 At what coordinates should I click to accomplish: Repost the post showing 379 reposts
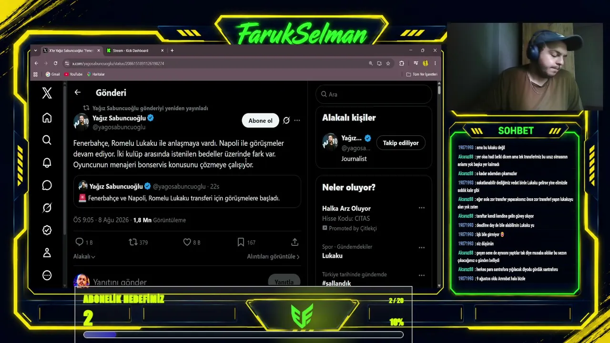[x=133, y=242]
